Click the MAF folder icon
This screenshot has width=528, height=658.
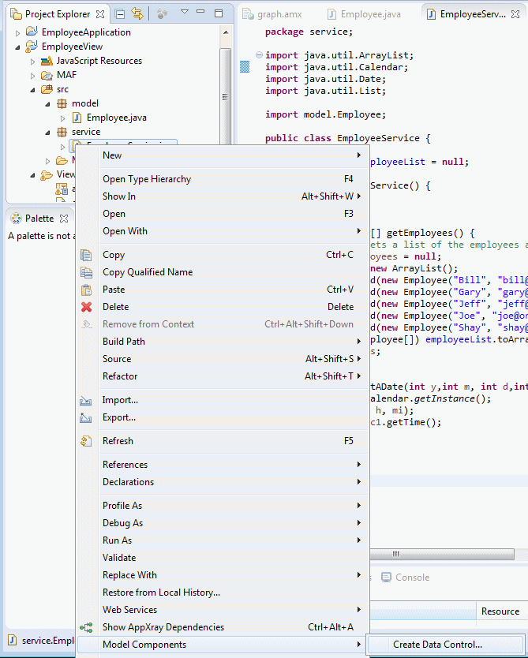pos(47,75)
